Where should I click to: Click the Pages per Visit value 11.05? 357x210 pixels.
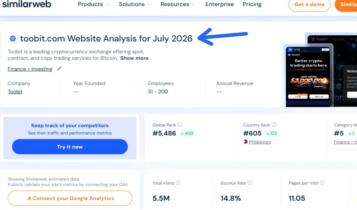click(297, 198)
